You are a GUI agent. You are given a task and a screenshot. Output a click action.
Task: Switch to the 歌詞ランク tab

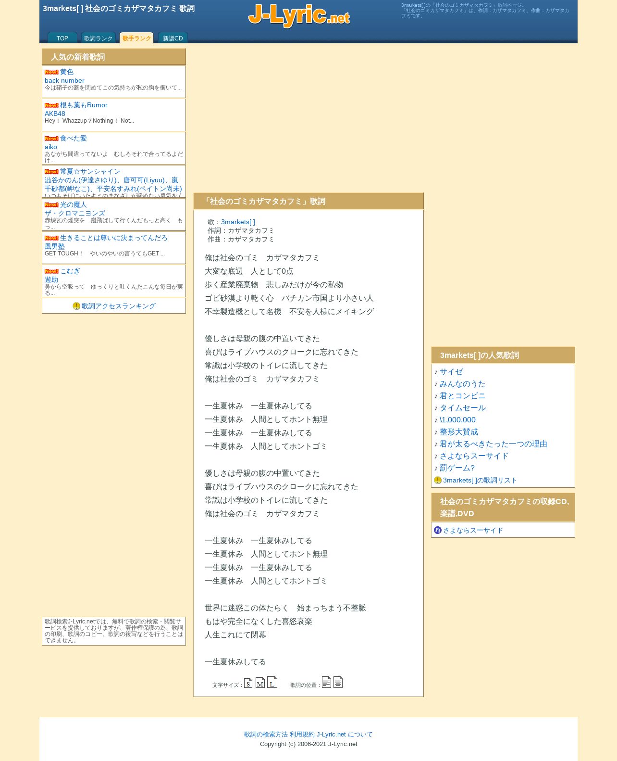coord(99,38)
